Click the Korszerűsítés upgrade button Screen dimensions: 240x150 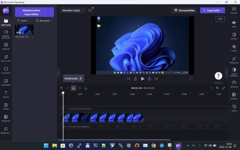point(184,10)
